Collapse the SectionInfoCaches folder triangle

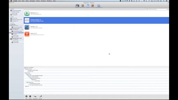pyautogui.click(x=30, y=78)
